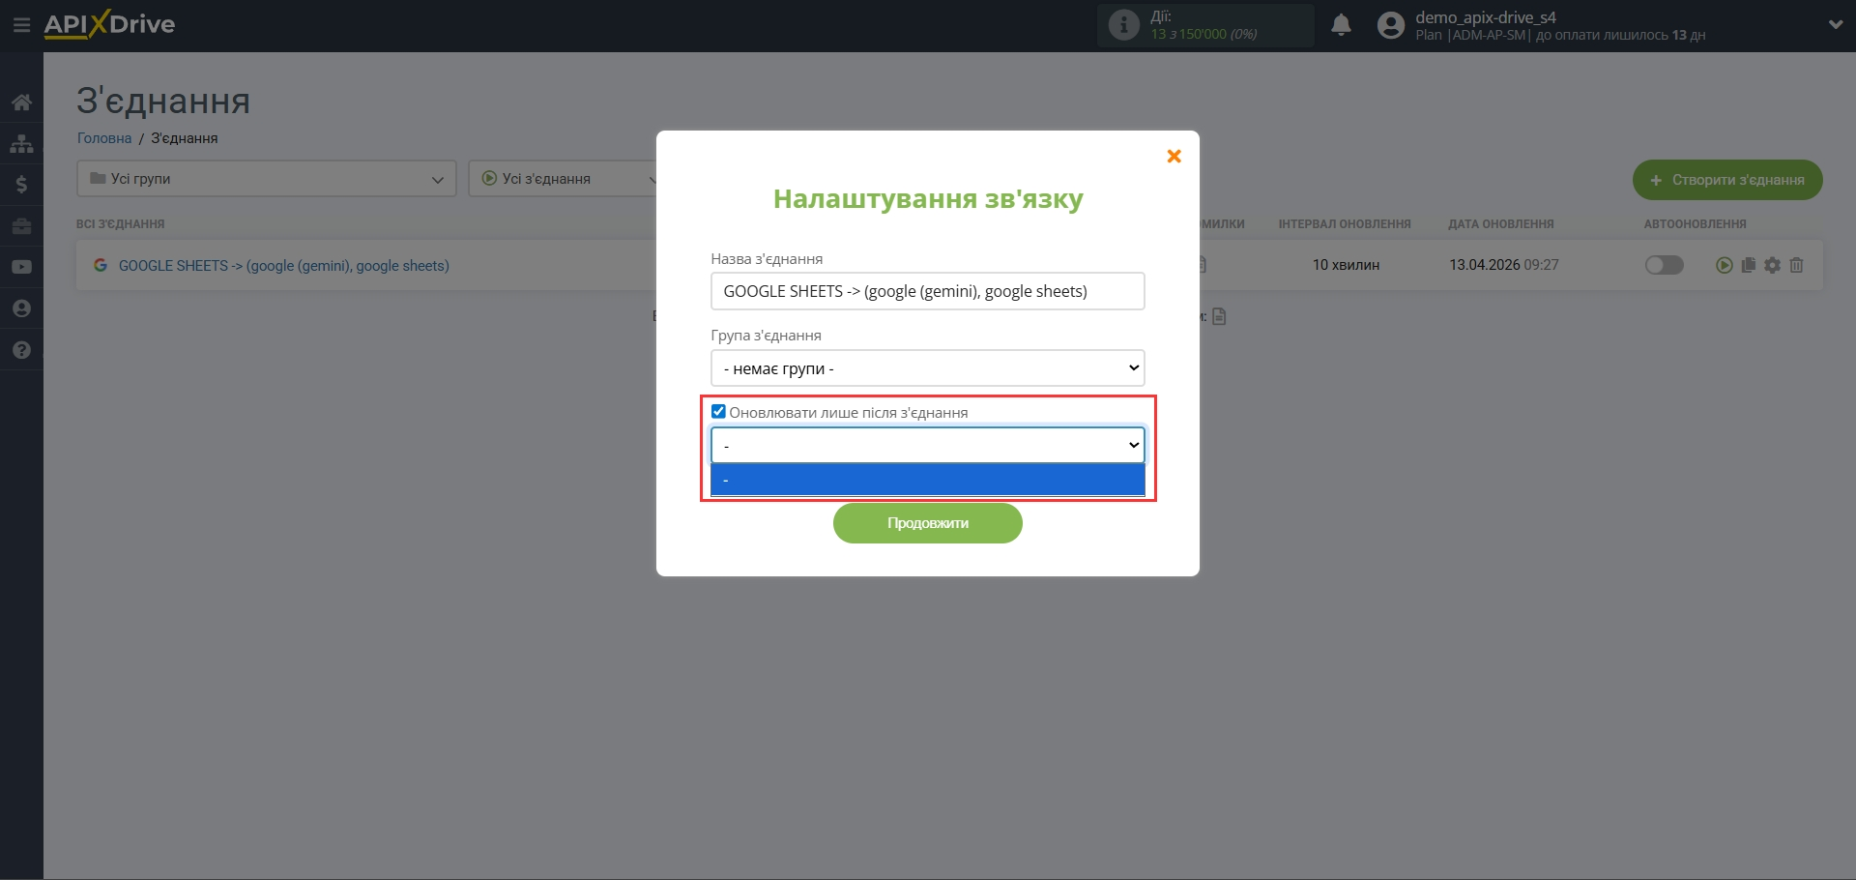Viewport: 1856px width, 880px height.
Task: Open the Help question-mark icon in sidebar
Action: click(21, 349)
